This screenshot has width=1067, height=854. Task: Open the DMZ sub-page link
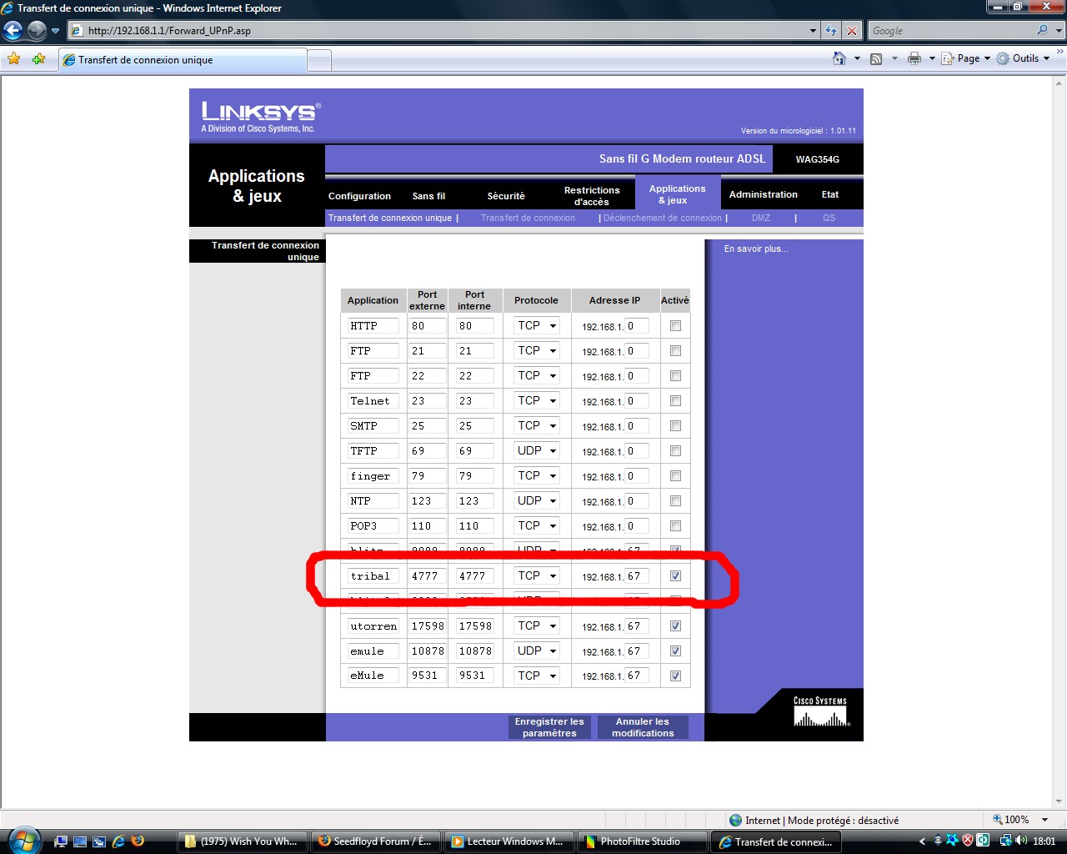pos(760,218)
